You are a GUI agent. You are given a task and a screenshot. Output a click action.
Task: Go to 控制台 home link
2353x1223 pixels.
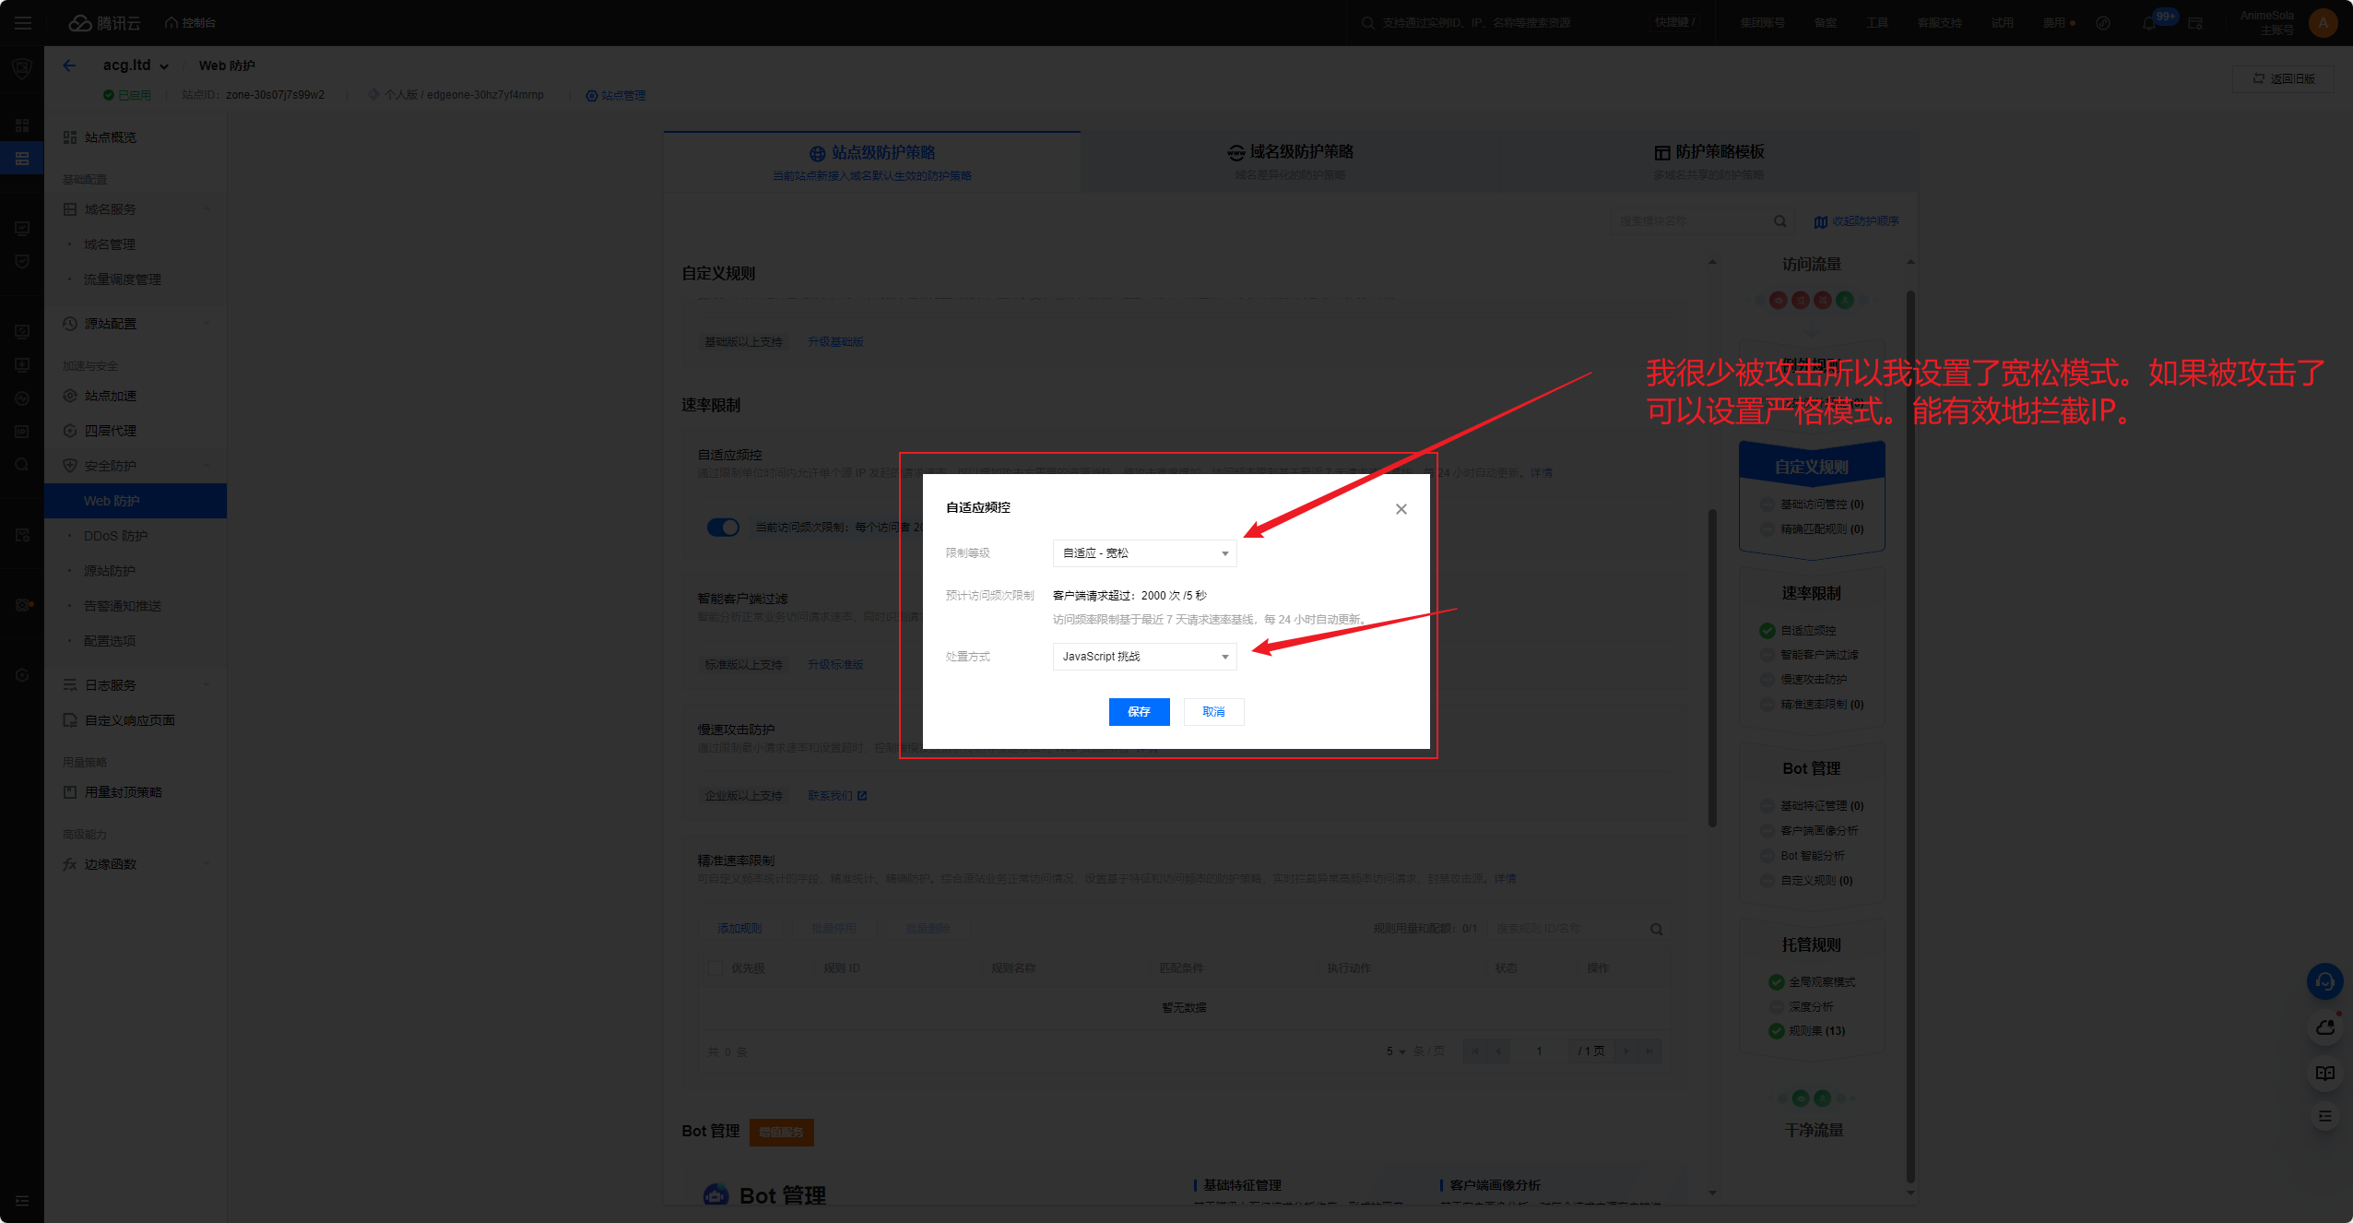190,23
